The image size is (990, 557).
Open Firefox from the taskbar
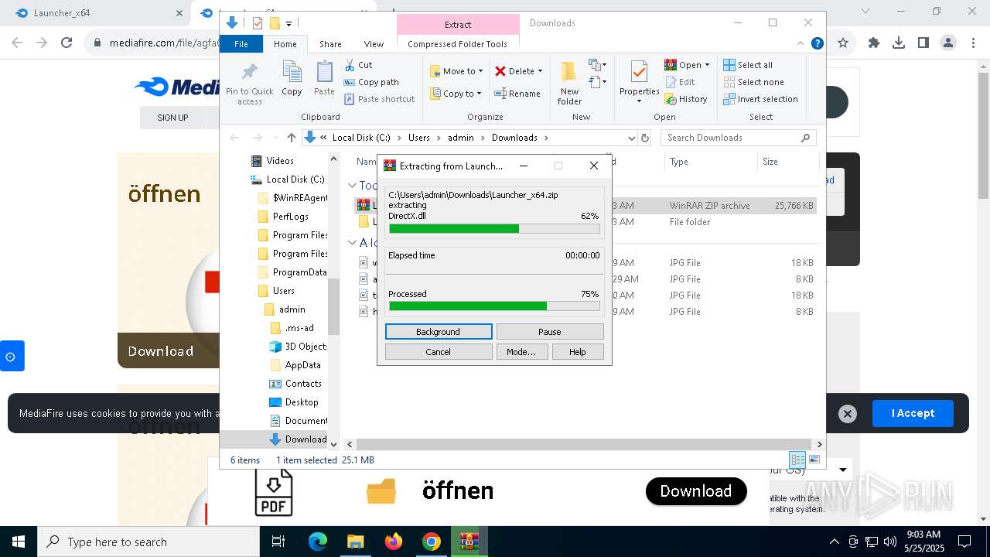[x=394, y=542]
